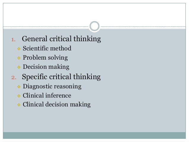The height and width of the screenshot is (142, 189).
Task: Click the Clinical inference text
Action: 47,96
